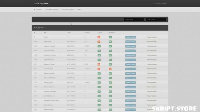
Task: Click the blue button in user 1676's row
Action: click(x=131, y=87)
